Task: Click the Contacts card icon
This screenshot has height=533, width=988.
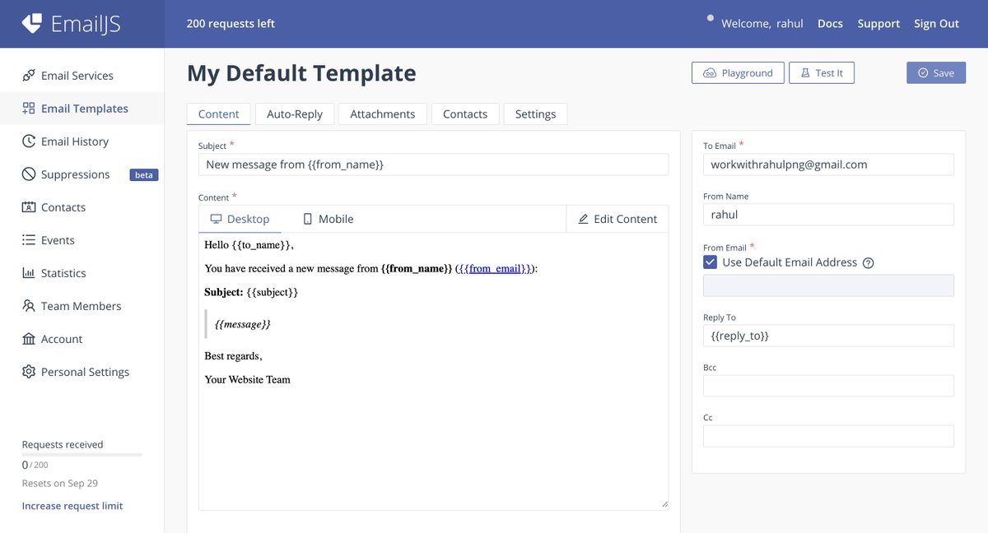Action: pyautogui.click(x=28, y=207)
